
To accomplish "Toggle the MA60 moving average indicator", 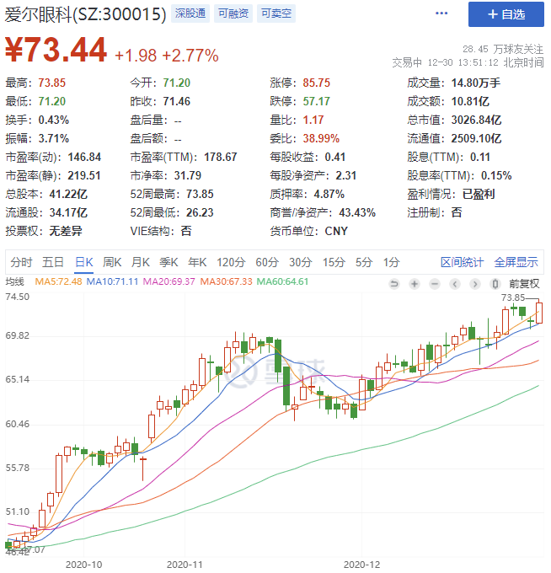I will point(282,281).
